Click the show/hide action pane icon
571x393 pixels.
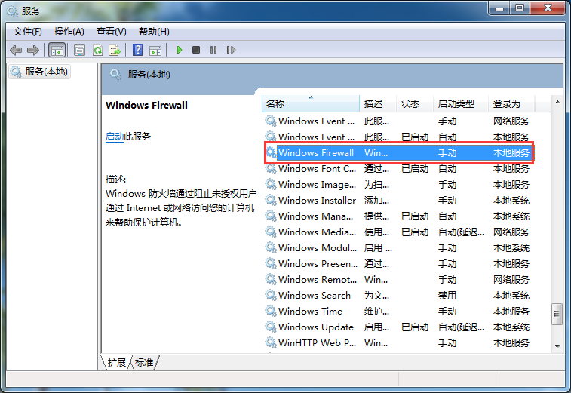click(x=155, y=51)
